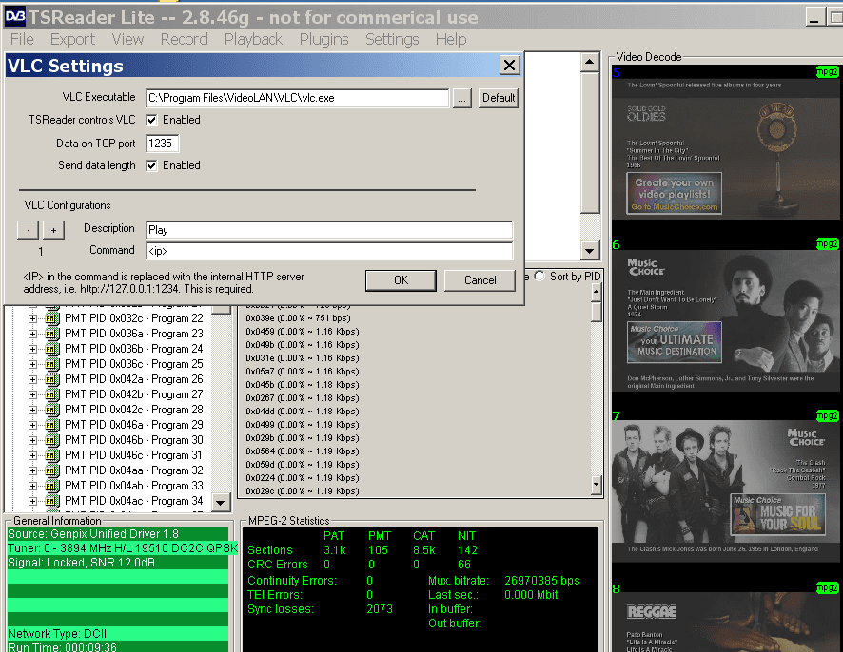Screen dimensions: 843x652
Task: Open the Plugins menu
Action: [x=324, y=39]
